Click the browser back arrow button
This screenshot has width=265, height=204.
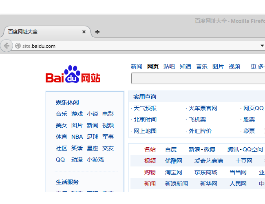click(7, 46)
